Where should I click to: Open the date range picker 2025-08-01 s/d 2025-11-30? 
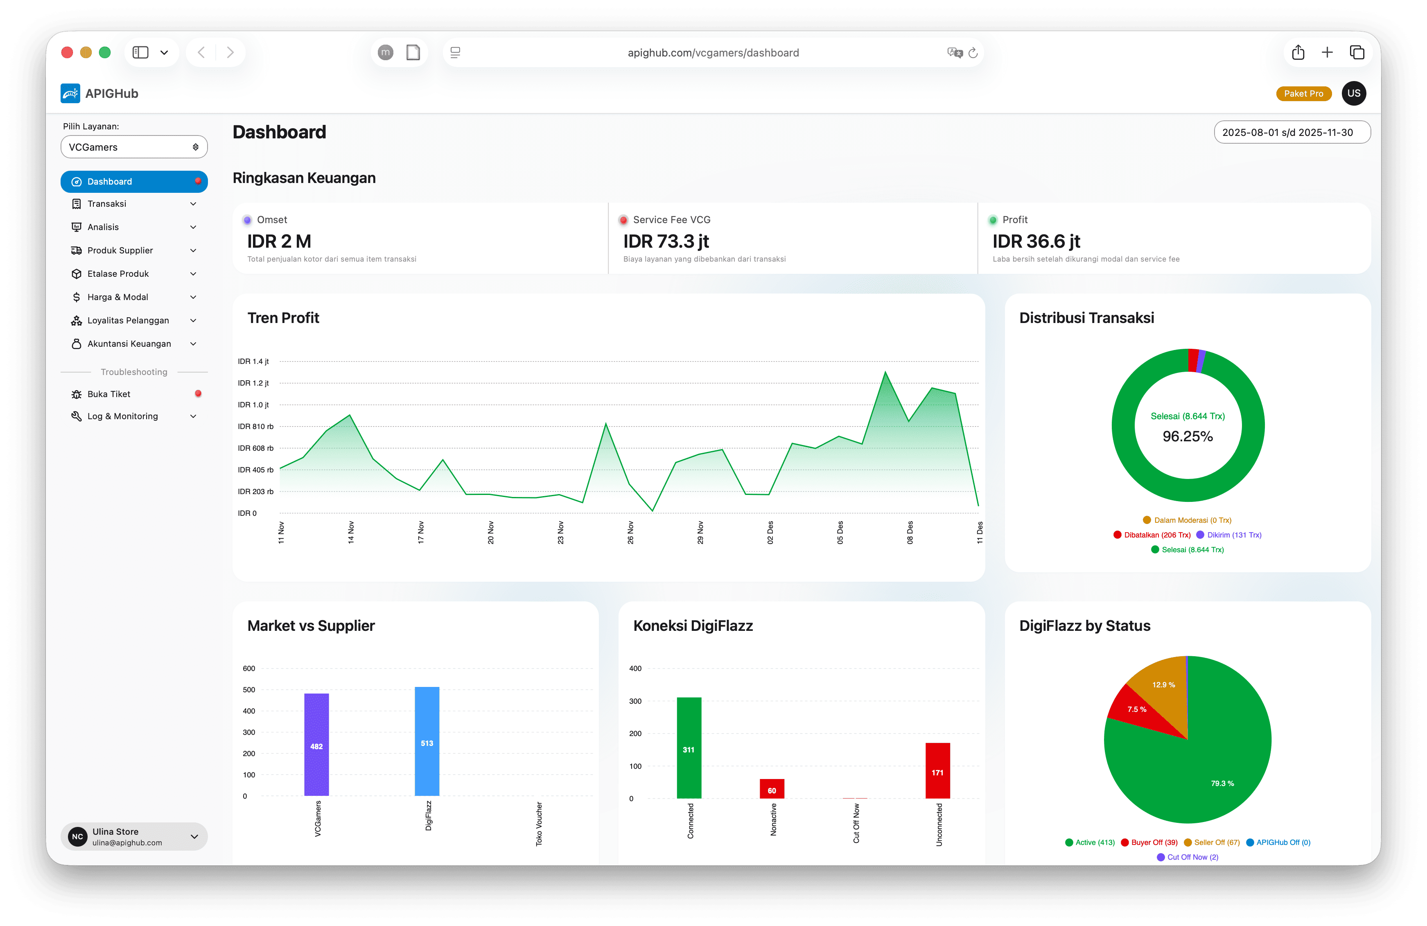(1292, 132)
